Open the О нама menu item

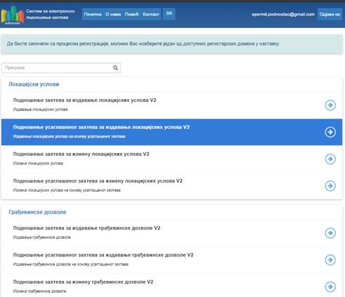click(x=113, y=14)
